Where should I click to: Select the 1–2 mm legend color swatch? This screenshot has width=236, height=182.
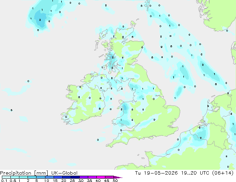[x=23, y=177]
